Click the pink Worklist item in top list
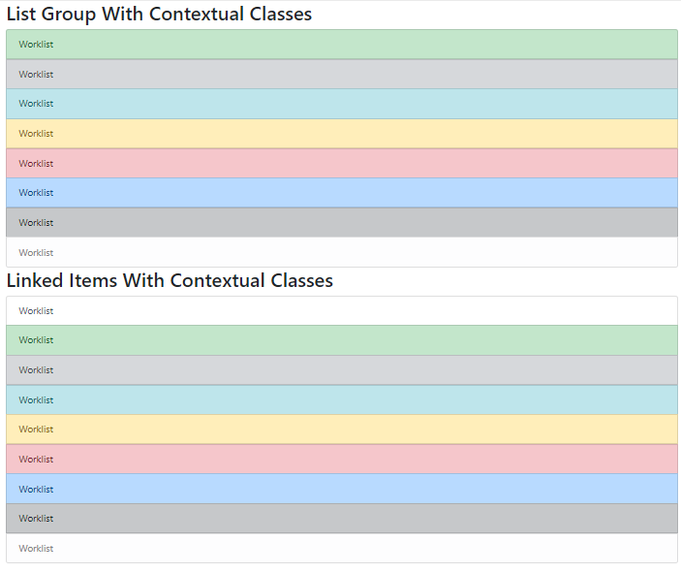The height and width of the screenshot is (573, 681). coord(342,163)
